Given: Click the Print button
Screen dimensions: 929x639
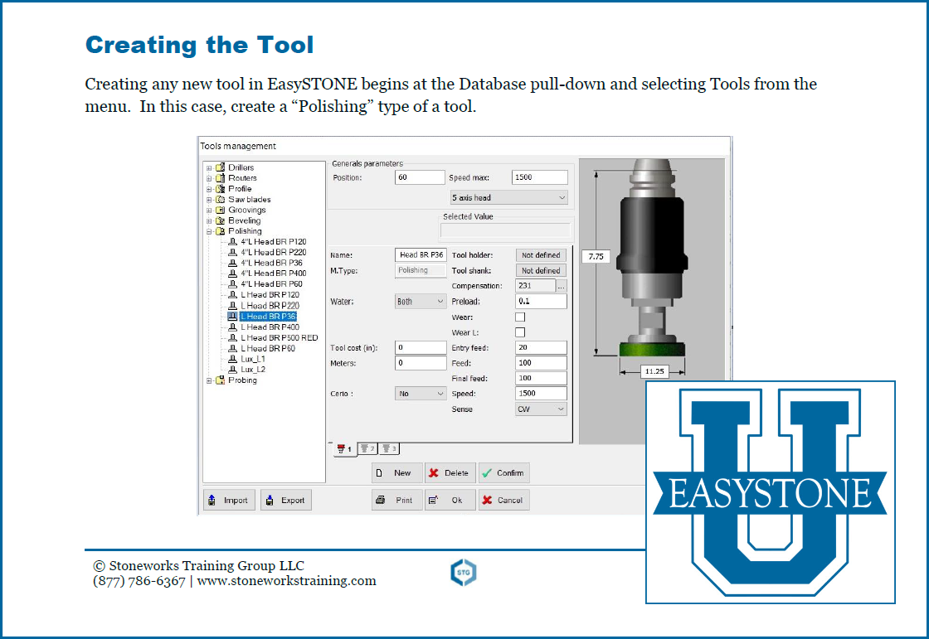Looking at the screenshot, I should [x=397, y=501].
